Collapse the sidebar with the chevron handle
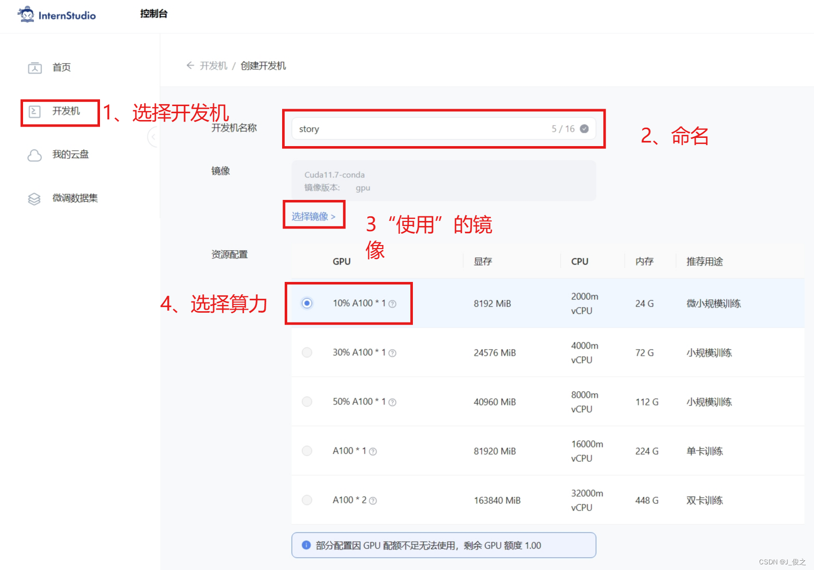Viewport: 814px width, 570px height. point(153,137)
